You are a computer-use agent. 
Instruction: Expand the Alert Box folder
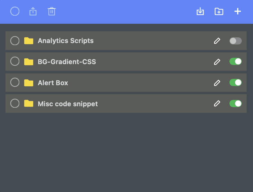[x=53, y=83]
